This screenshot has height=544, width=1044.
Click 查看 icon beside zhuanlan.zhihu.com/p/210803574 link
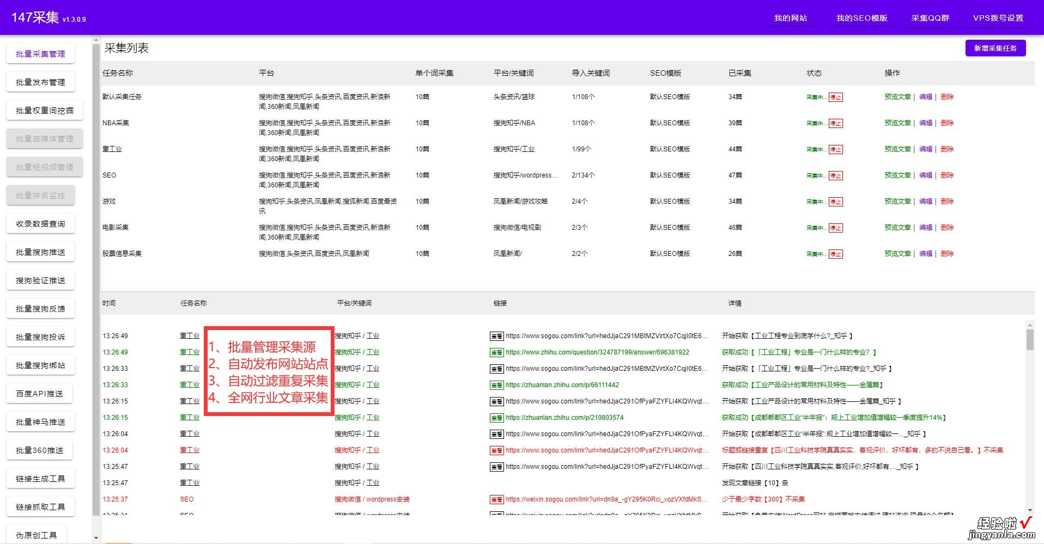(x=496, y=418)
